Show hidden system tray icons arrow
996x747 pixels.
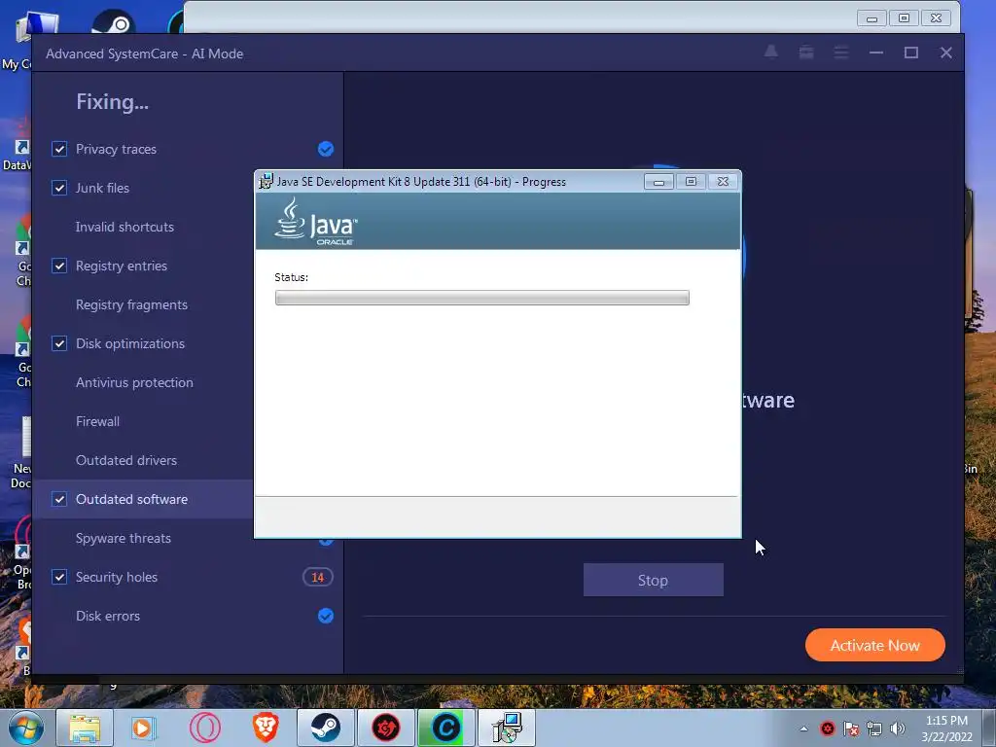[803, 729]
